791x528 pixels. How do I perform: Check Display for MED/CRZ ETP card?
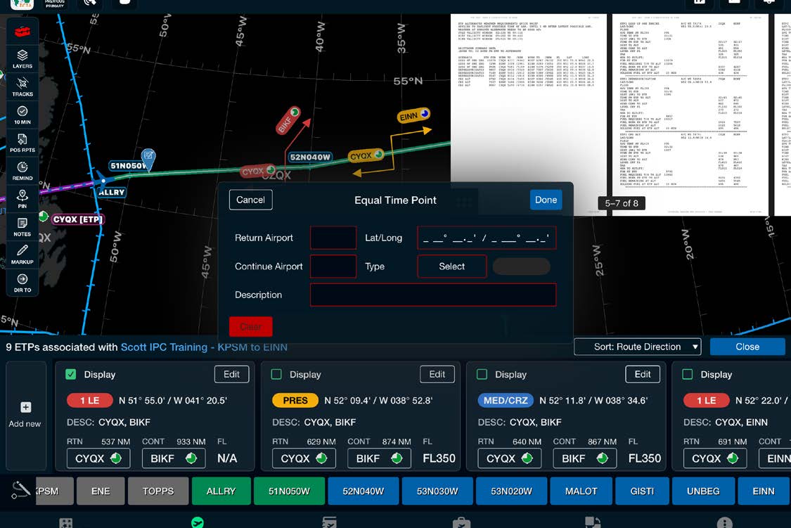[482, 374]
